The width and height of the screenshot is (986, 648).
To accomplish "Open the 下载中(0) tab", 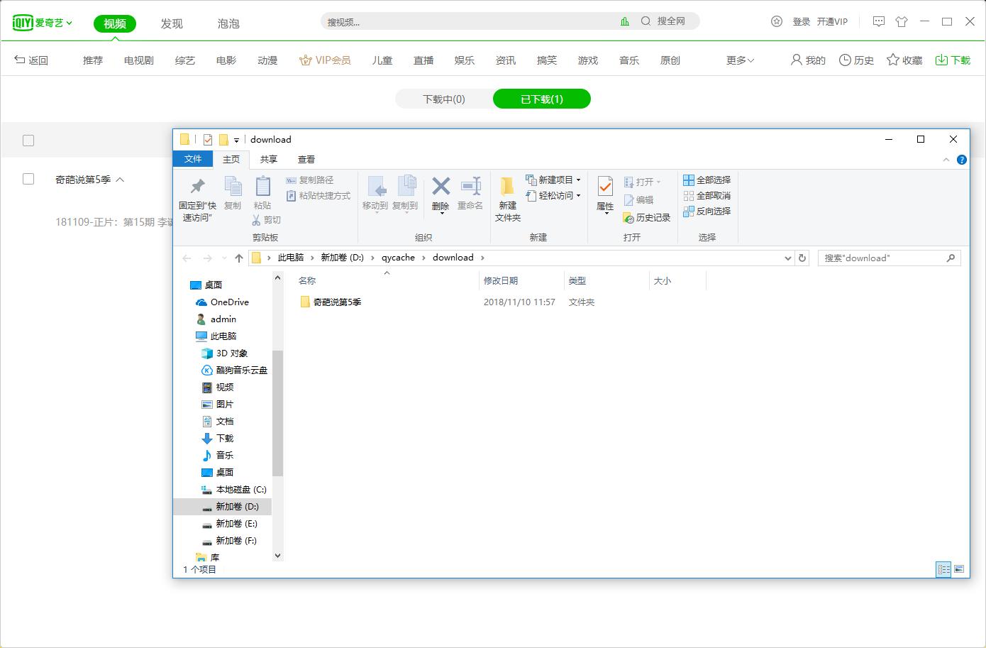I will pyautogui.click(x=443, y=99).
